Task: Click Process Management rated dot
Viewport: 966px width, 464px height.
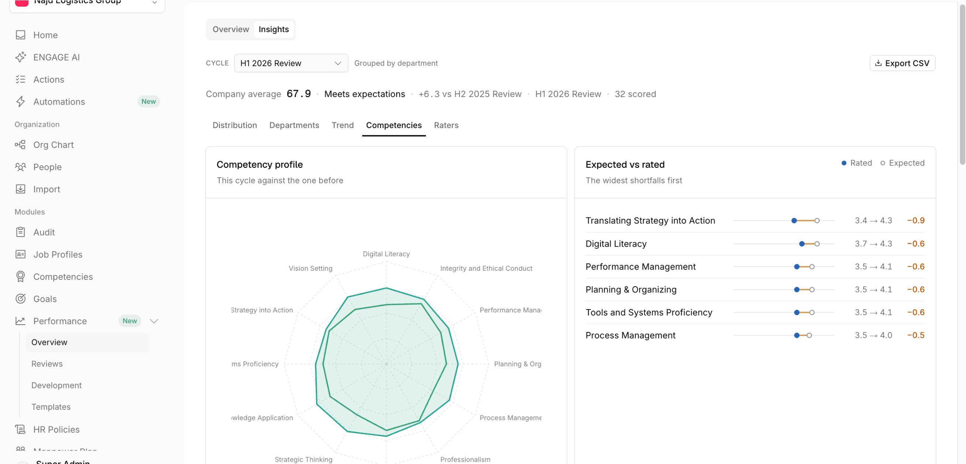Action: [x=797, y=335]
